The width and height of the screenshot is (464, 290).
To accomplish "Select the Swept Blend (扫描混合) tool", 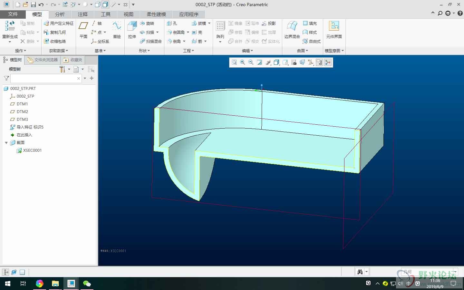I will pyautogui.click(x=150, y=41).
